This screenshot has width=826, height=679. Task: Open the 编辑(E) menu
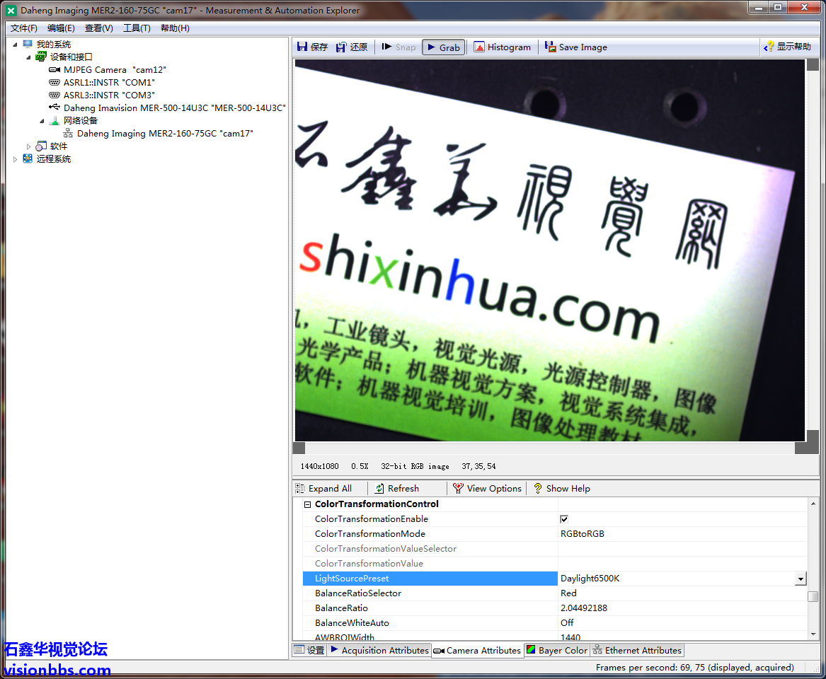pos(61,28)
